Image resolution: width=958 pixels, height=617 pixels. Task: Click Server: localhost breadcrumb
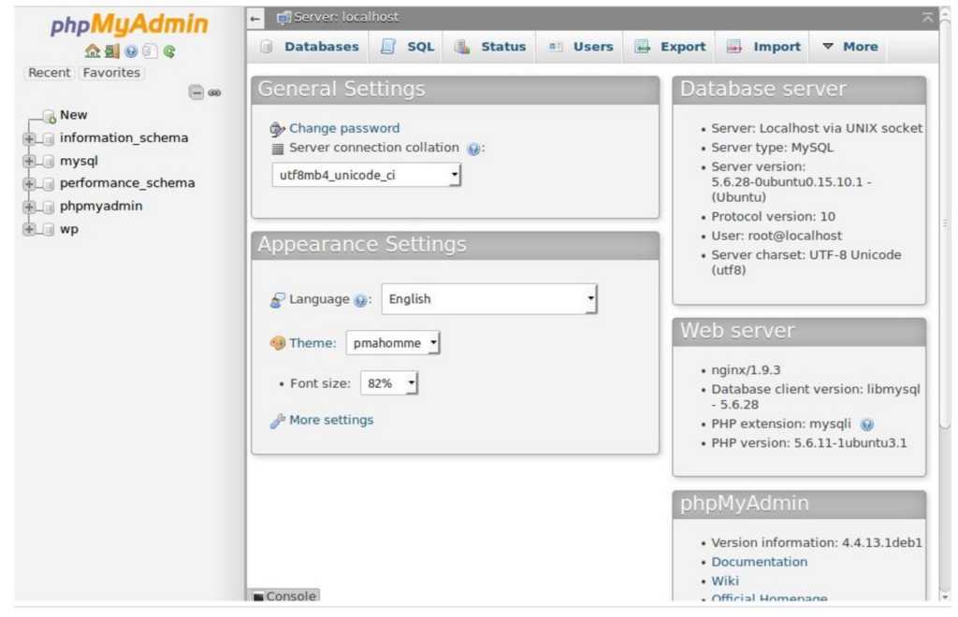coord(346,18)
